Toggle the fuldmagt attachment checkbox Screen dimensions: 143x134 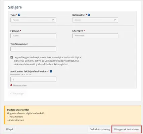point(12,57)
